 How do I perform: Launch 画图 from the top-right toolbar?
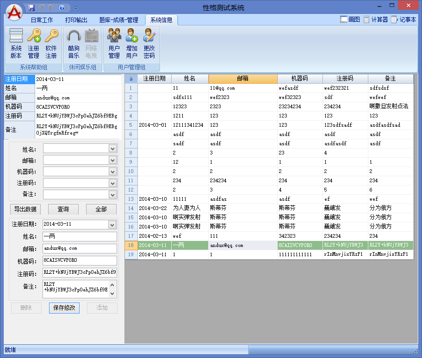[349, 20]
